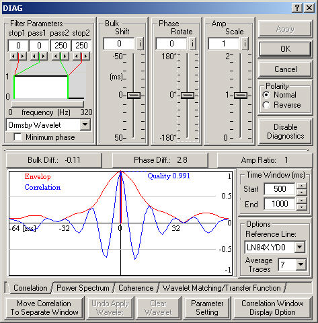Increase pass1 with its right arrow
This screenshot has height=323, width=318.
coord(44,56)
